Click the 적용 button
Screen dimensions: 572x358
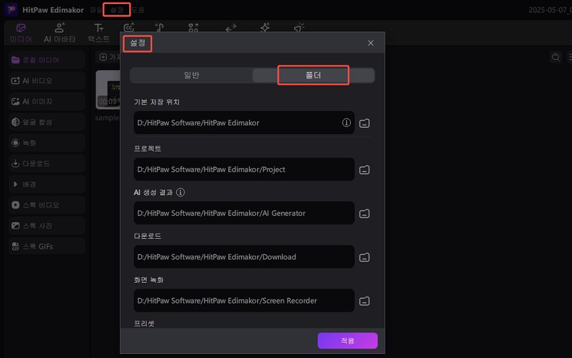(347, 341)
